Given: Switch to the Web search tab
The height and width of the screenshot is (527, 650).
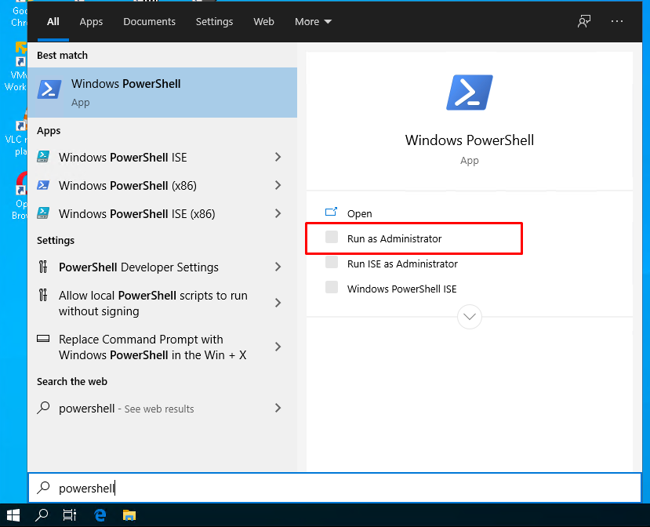Looking at the screenshot, I should pyautogui.click(x=263, y=21).
